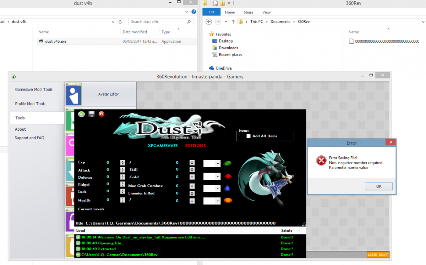
Task: Select the Profile Mod Tools tab
Action: click(x=30, y=104)
